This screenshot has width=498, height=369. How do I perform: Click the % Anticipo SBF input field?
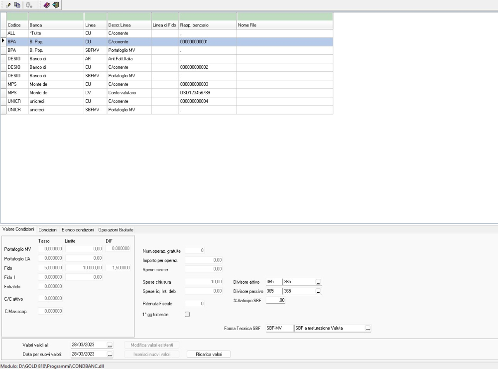pos(275,300)
